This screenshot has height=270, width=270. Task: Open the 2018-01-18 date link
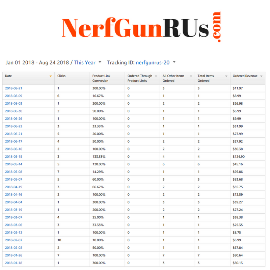point(13,263)
